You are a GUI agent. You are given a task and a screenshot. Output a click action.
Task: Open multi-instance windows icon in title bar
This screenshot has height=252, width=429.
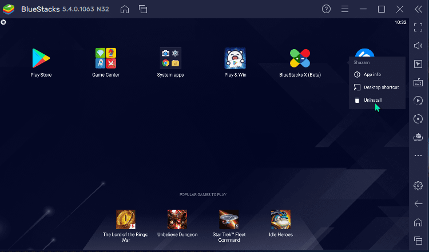click(x=143, y=9)
